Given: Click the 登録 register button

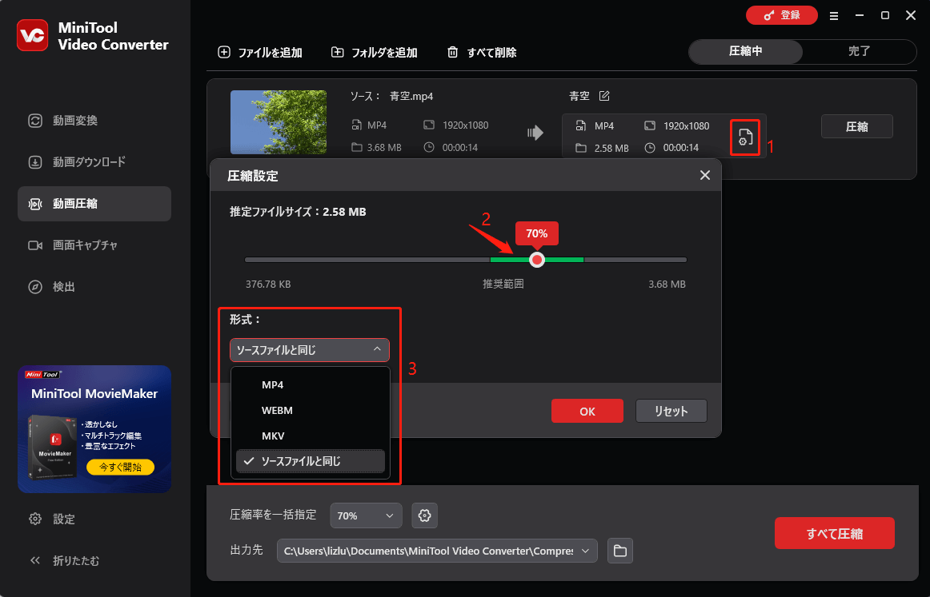Looking at the screenshot, I should pos(782,15).
